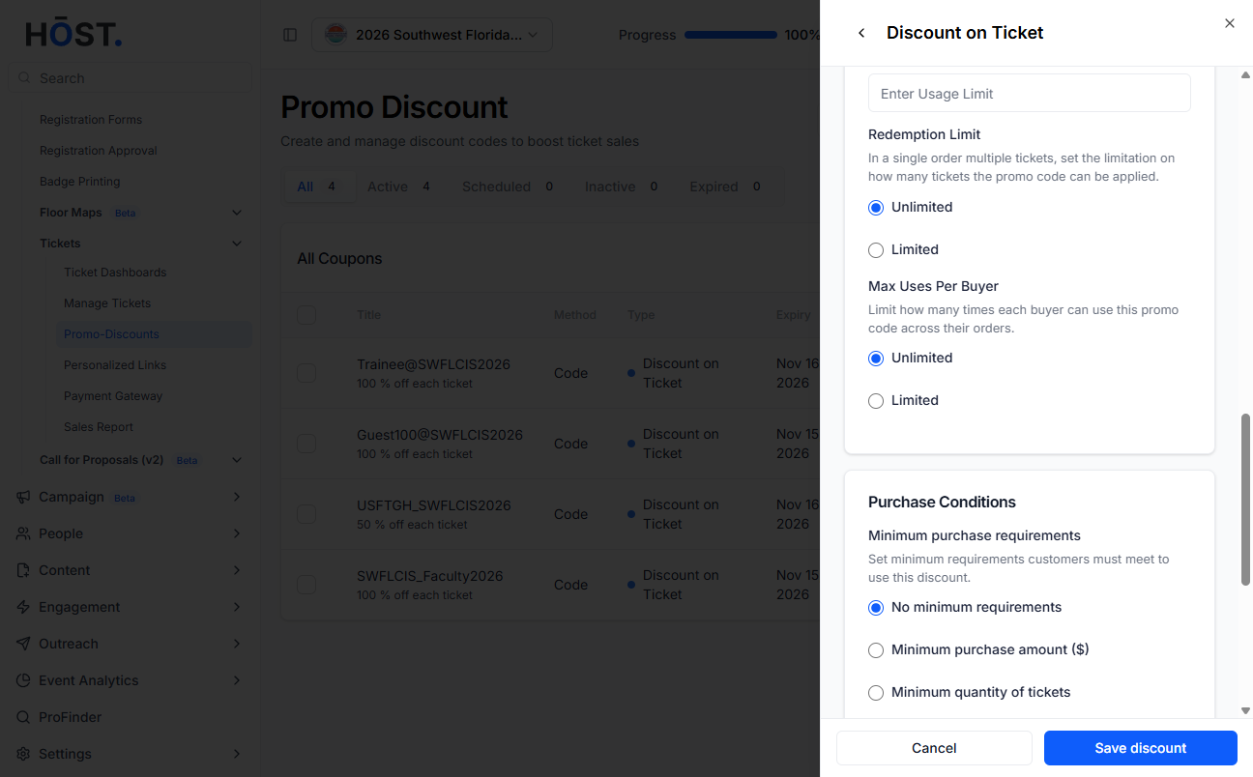Expand the Event Analytics chevron
Image resolution: width=1253 pixels, height=777 pixels.
point(237,680)
